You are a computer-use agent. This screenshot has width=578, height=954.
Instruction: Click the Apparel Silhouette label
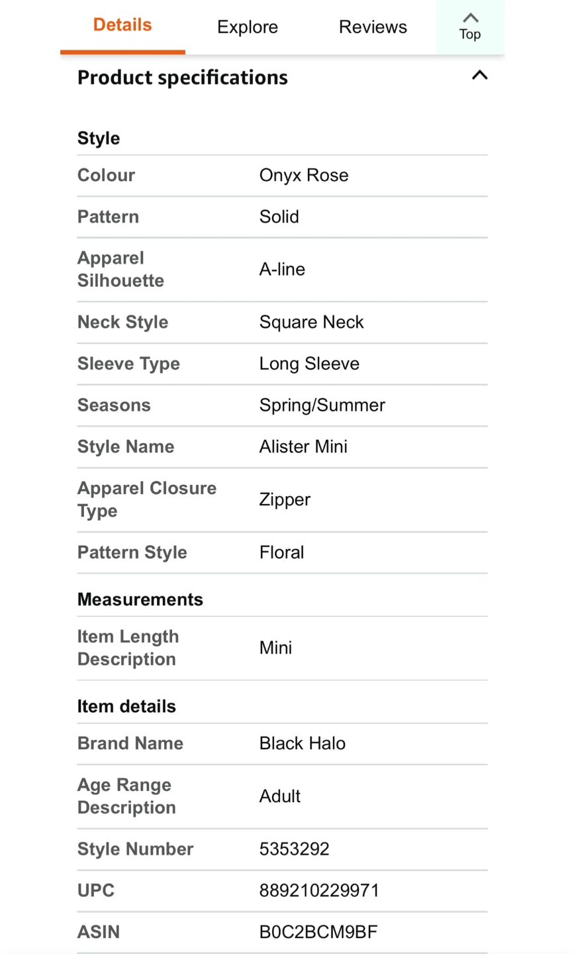tap(120, 269)
